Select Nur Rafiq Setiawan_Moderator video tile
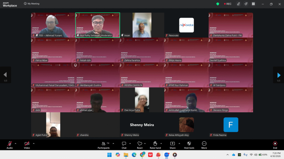 pos(98,25)
